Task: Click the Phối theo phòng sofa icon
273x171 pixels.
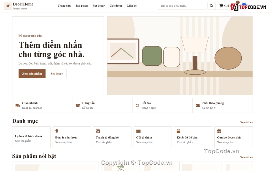Action: coord(198,105)
